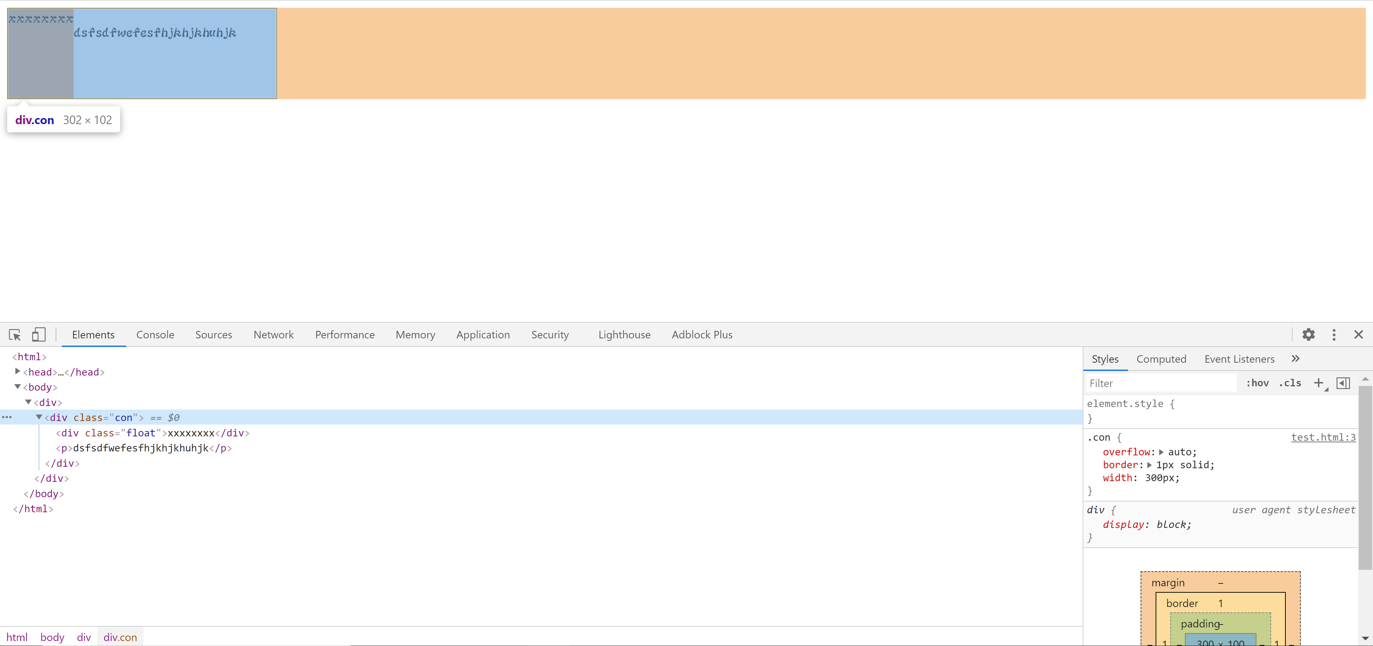
Task: Open DevTools settings gear
Action: click(x=1309, y=335)
